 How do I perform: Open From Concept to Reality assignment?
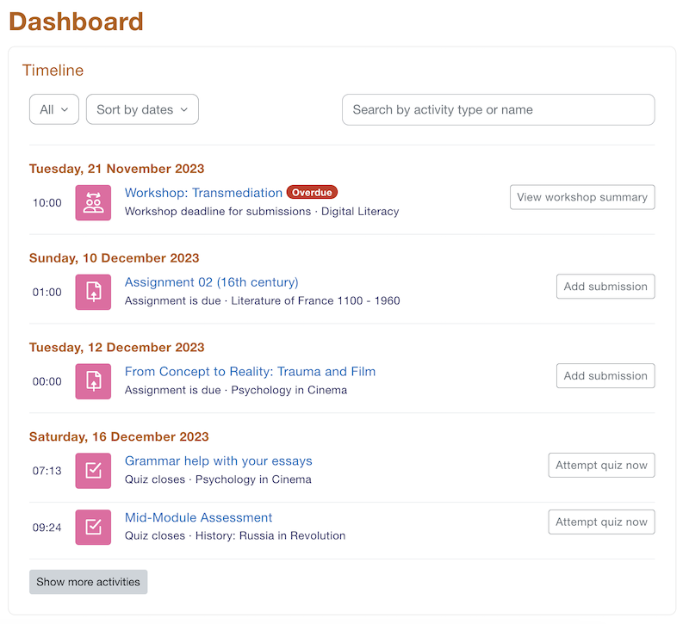pos(250,372)
